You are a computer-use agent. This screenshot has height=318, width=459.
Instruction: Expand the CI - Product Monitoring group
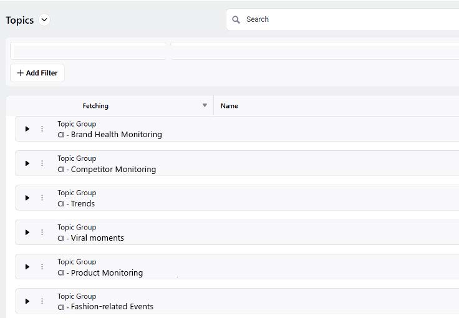tap(27, 267)
